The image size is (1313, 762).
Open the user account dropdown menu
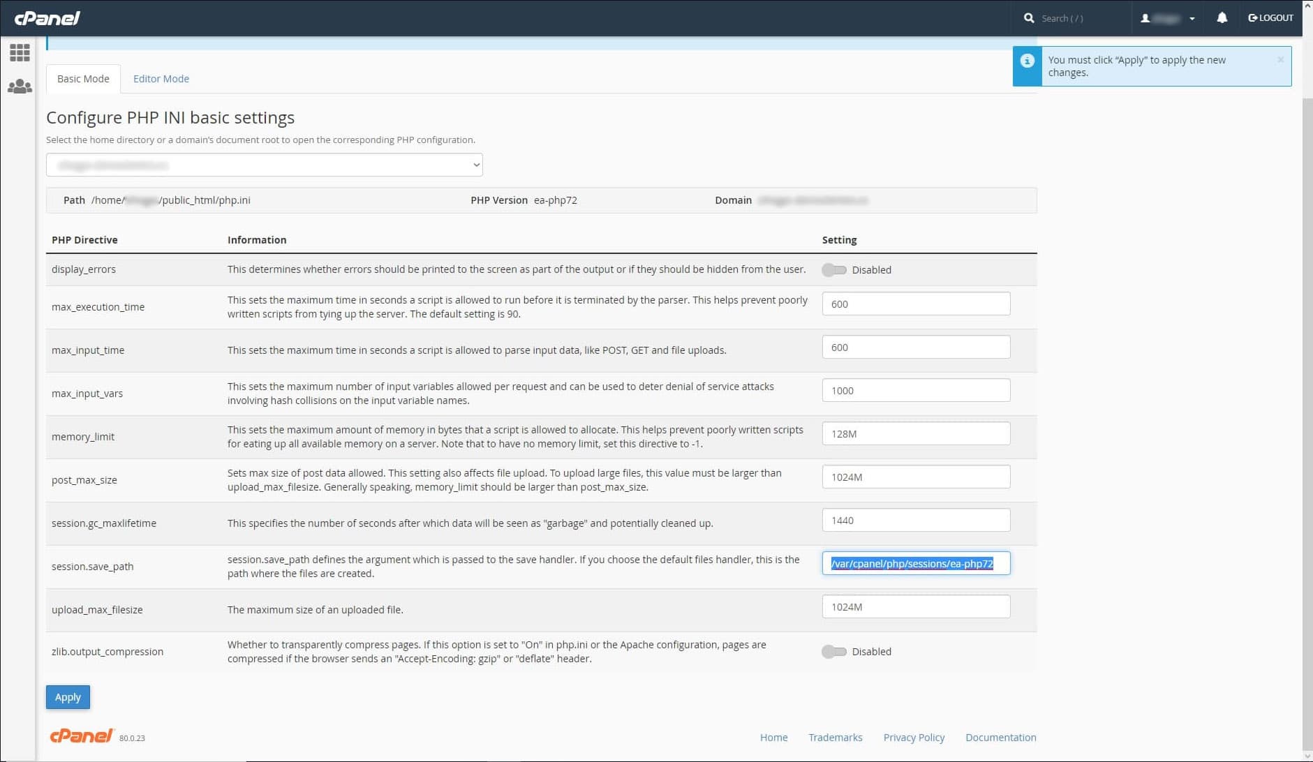[1168, 18]
